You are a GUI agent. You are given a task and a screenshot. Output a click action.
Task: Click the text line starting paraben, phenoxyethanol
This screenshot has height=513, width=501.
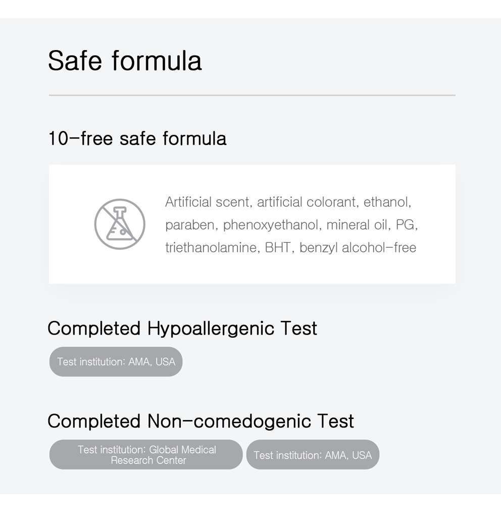(291, 225)
